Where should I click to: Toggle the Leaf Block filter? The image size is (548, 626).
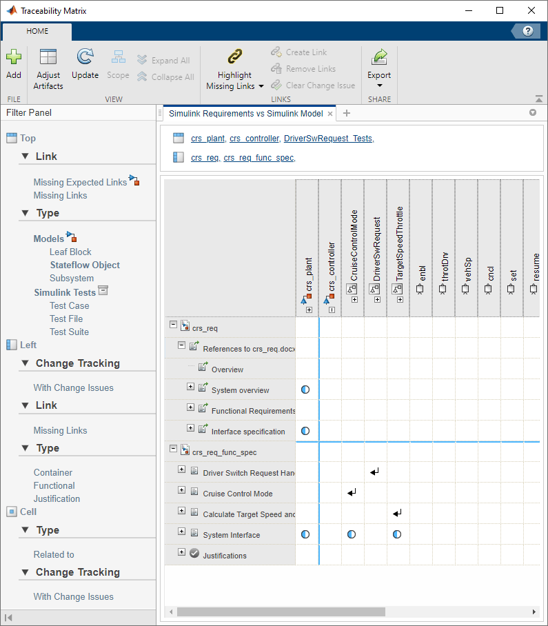(70, 252)
